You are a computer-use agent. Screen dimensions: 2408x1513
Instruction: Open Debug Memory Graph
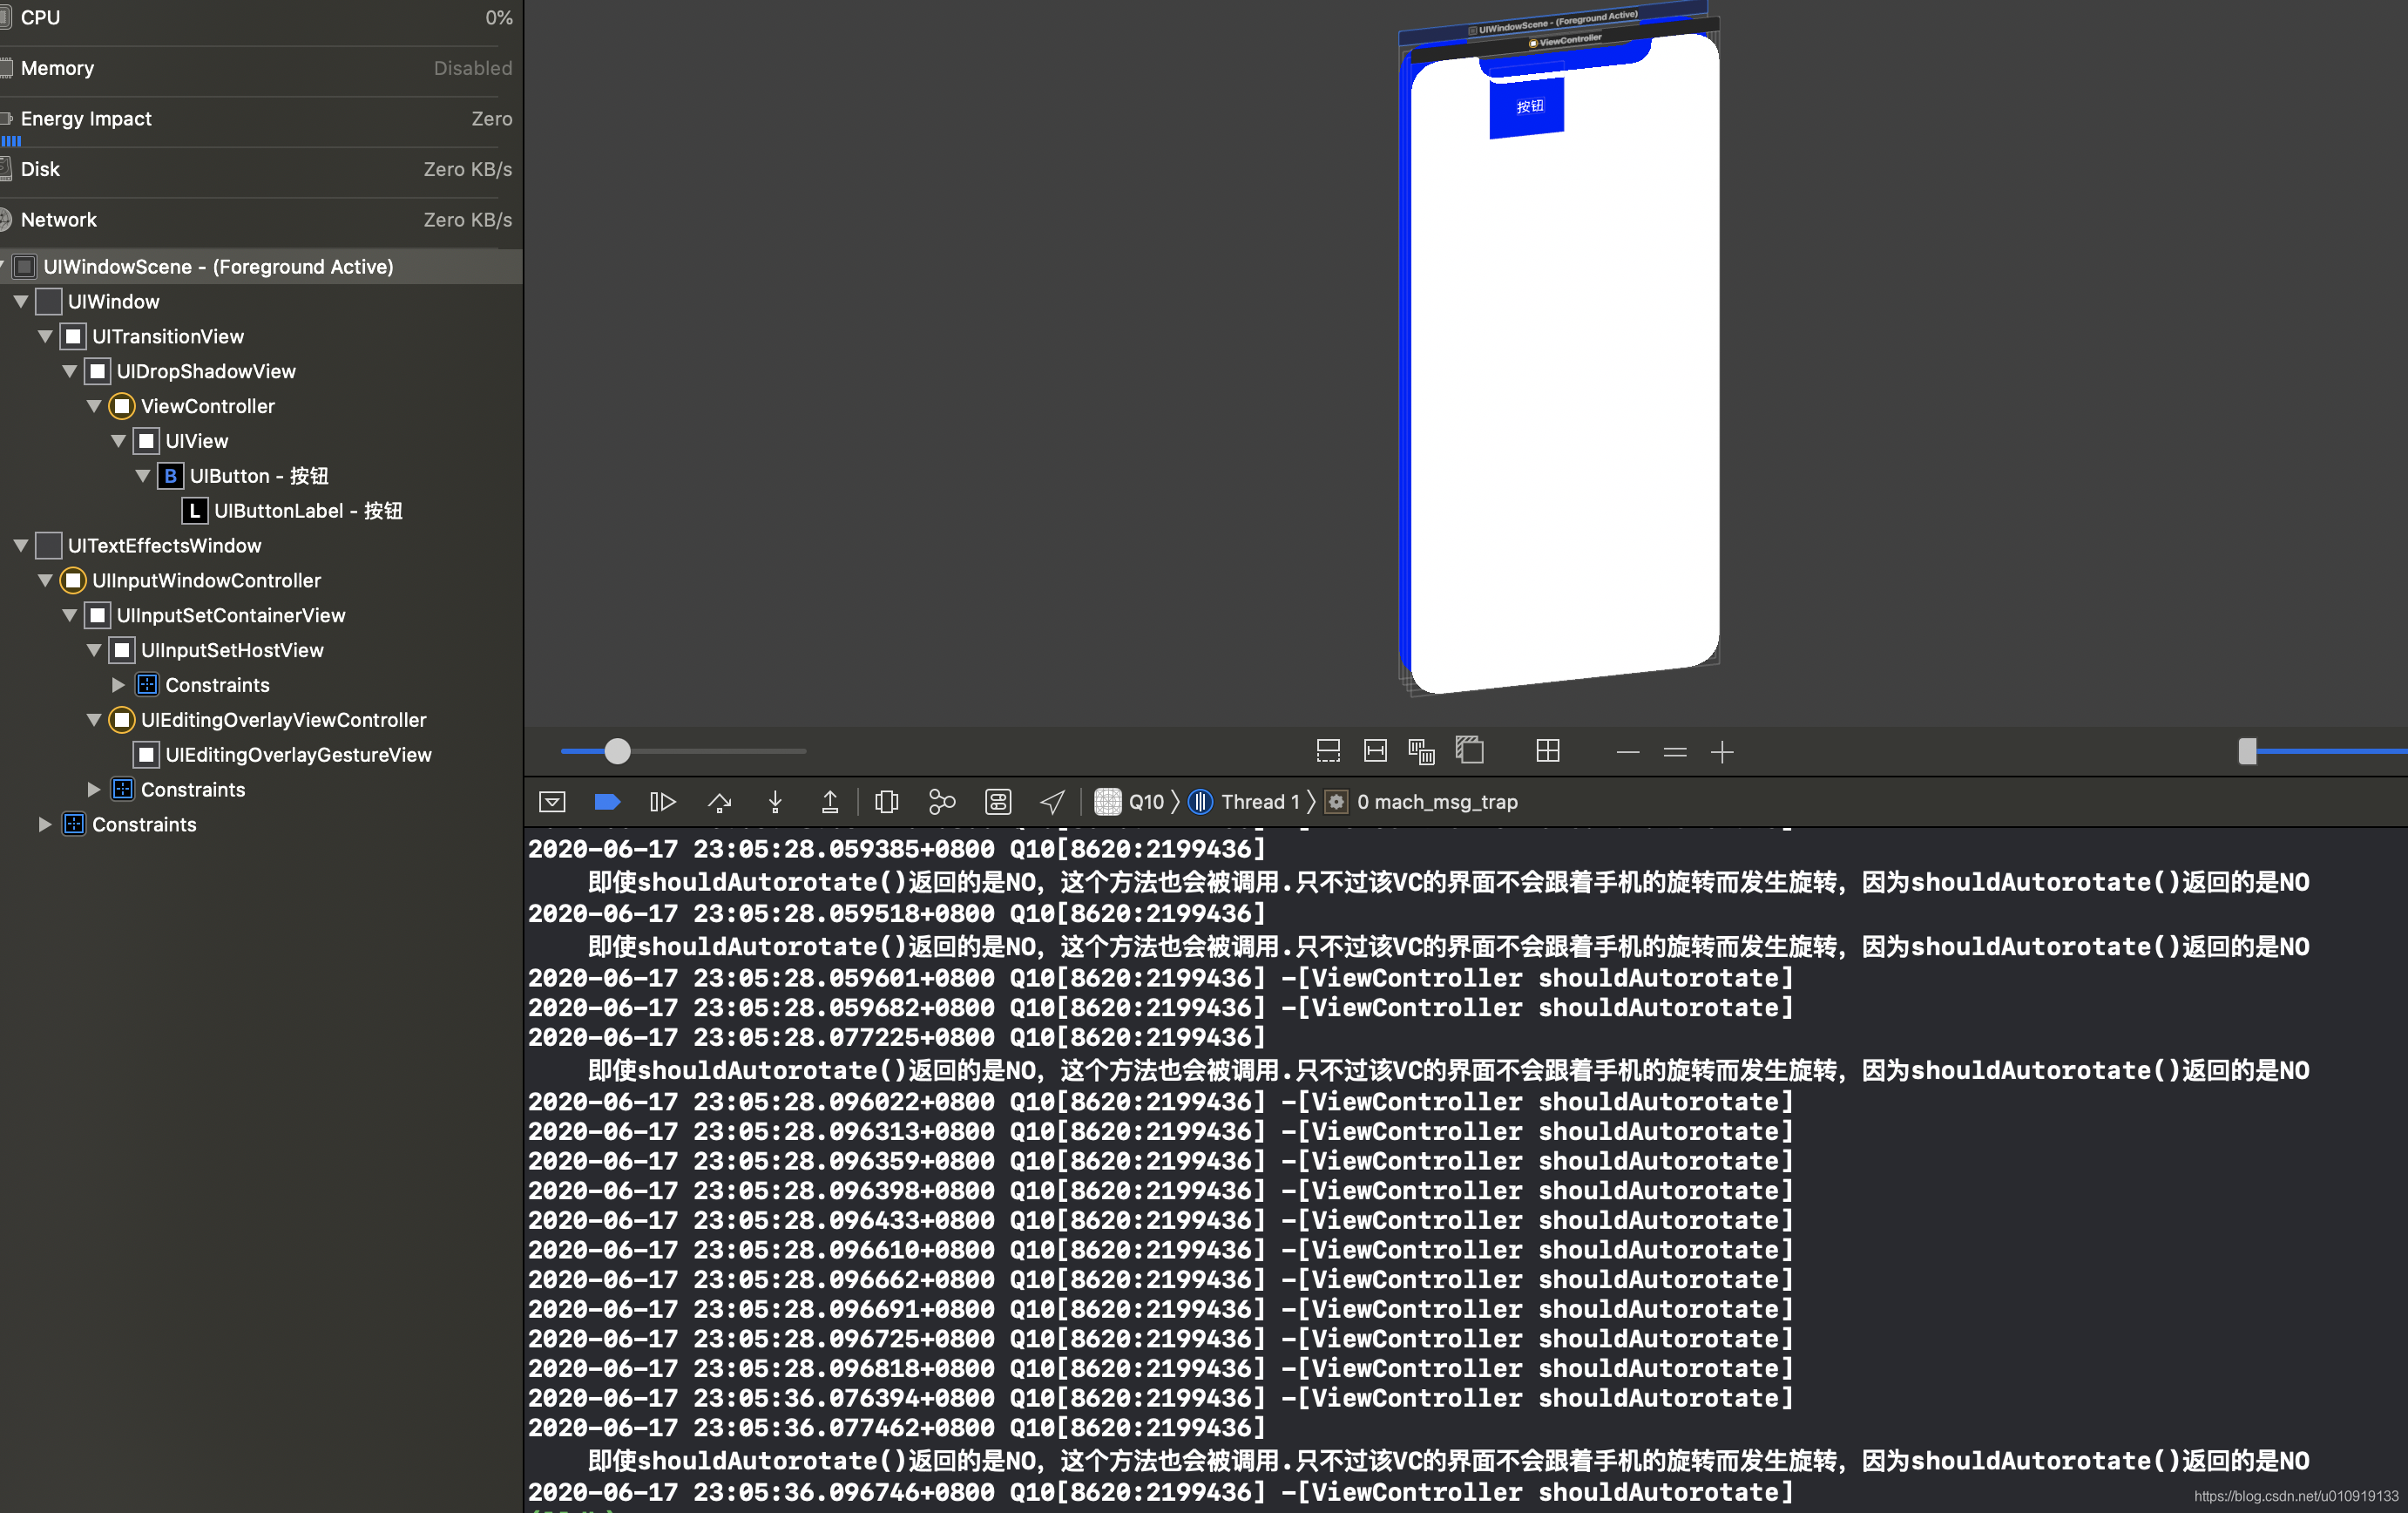tap(942, 802)
